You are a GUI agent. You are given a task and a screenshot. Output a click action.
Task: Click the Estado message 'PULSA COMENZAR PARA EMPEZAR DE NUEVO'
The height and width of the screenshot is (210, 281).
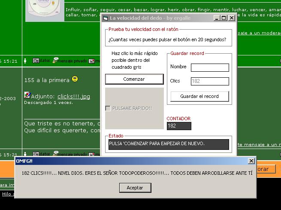click(169, 144)
